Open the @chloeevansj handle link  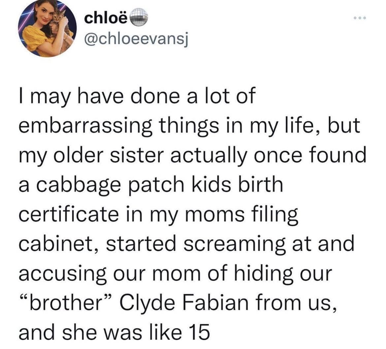click(x=136, y=40)
